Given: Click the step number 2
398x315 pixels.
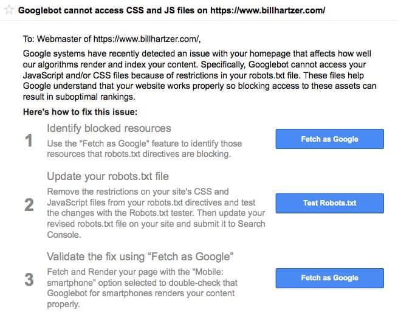Looking at the screenshot, I should (x=29, y=205).
